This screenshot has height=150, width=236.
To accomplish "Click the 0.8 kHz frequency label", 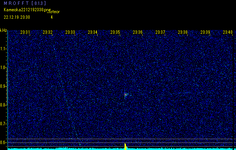I will (3, 105).
